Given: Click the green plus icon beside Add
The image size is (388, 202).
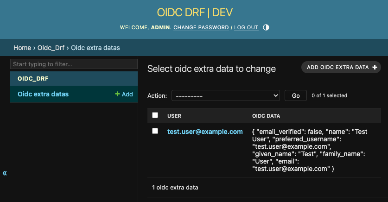Looking at the screenshot, I should coord(117,94).
